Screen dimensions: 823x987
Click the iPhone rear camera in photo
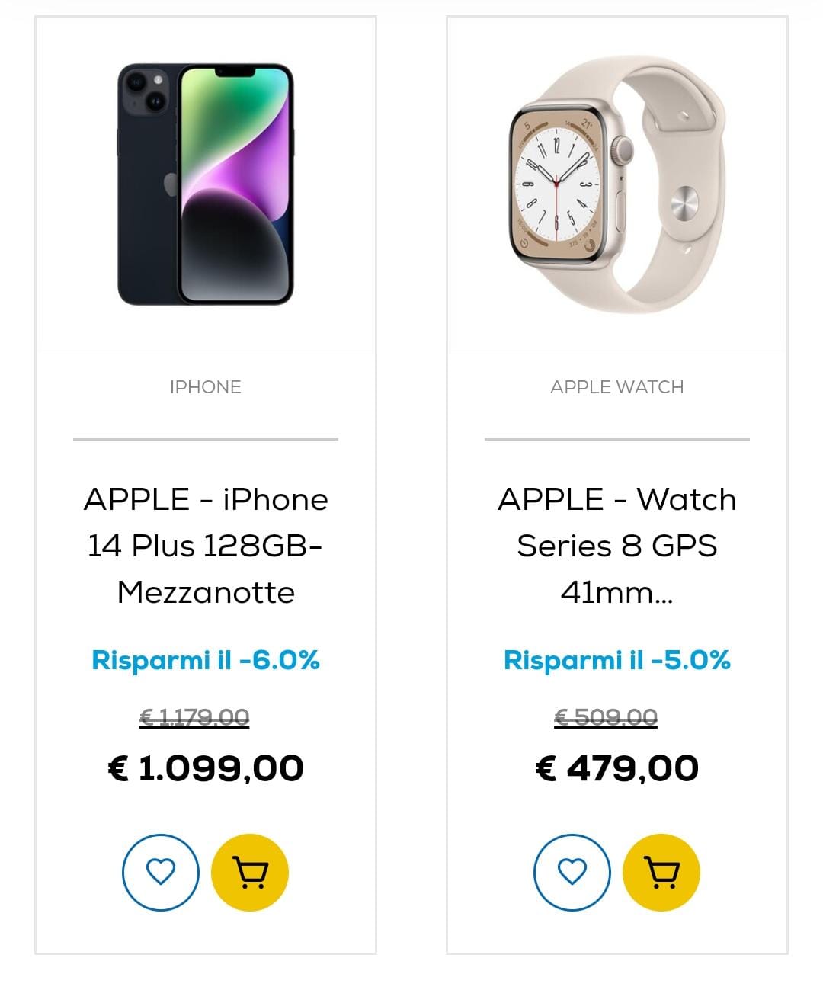(x=146, y=91)
